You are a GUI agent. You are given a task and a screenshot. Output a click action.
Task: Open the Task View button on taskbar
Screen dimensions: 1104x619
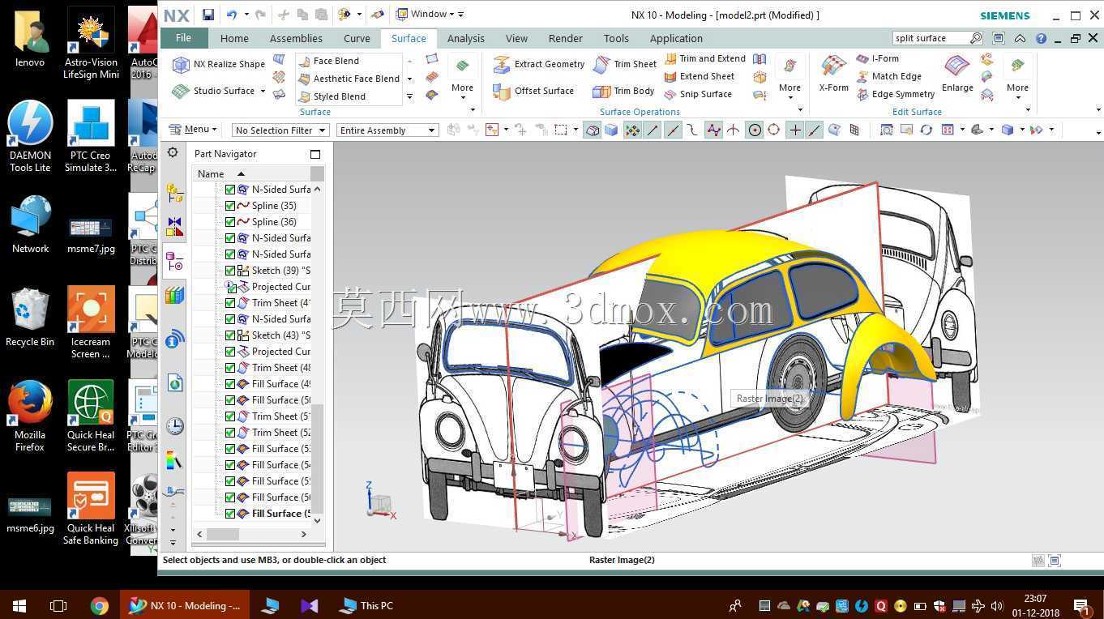click(x=58, y=605)
